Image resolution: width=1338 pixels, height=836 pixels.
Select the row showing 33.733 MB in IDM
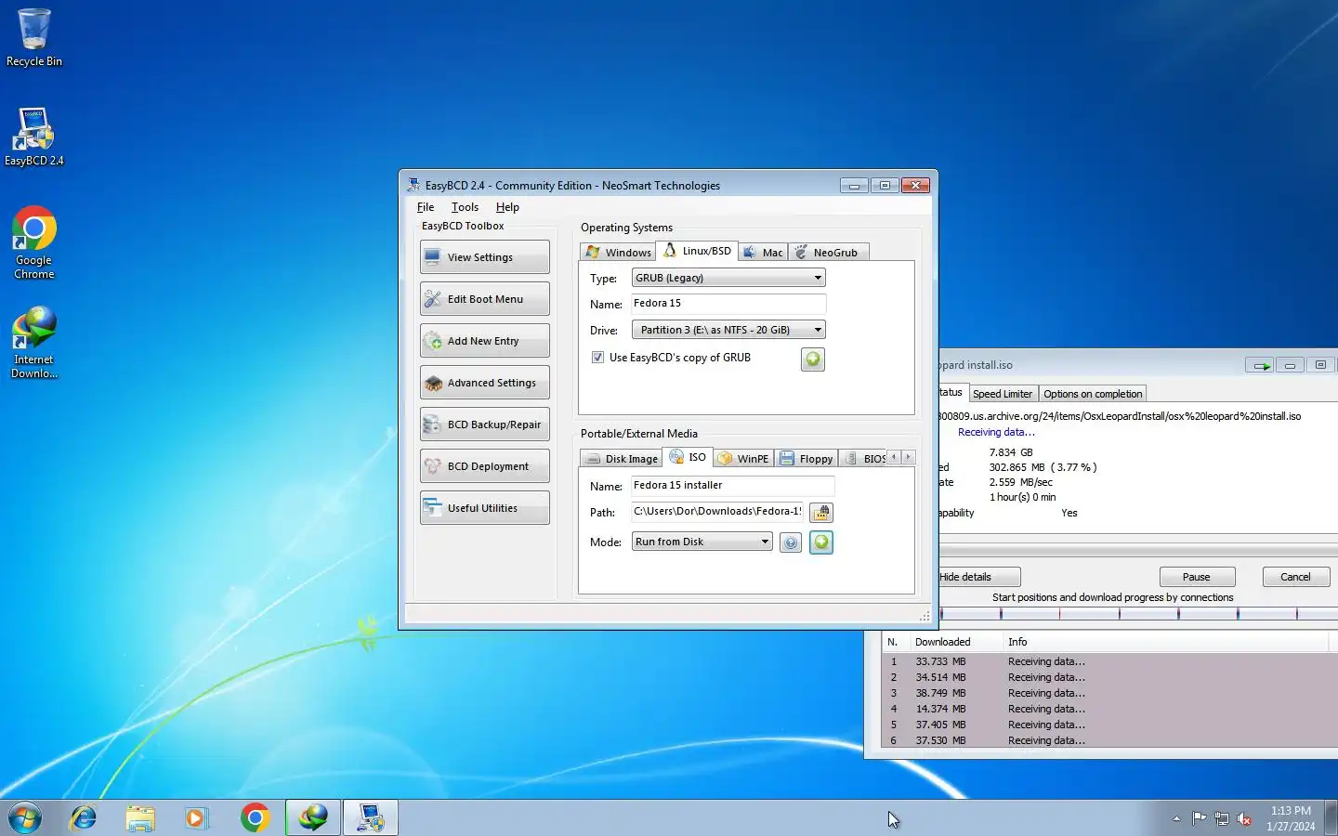point(1109,661)
